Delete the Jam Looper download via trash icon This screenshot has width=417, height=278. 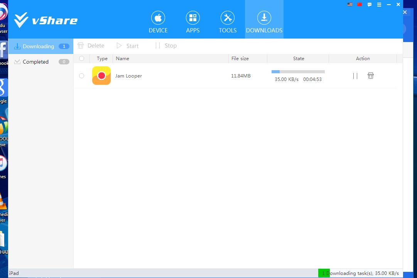coord(370,76)
